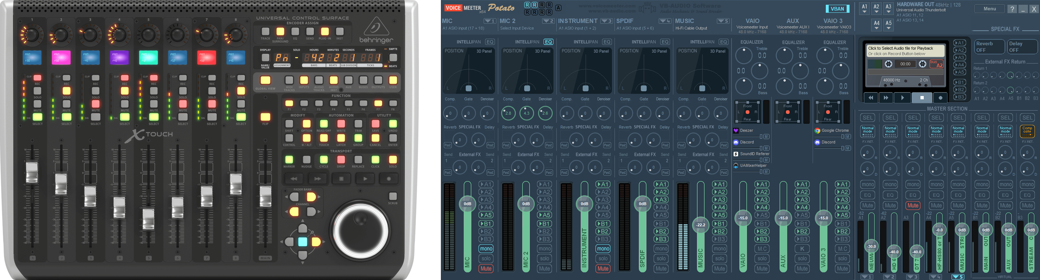The image size is (1040, 280).
Task: Hit the cassette Record button
Action: pos(940,97)
